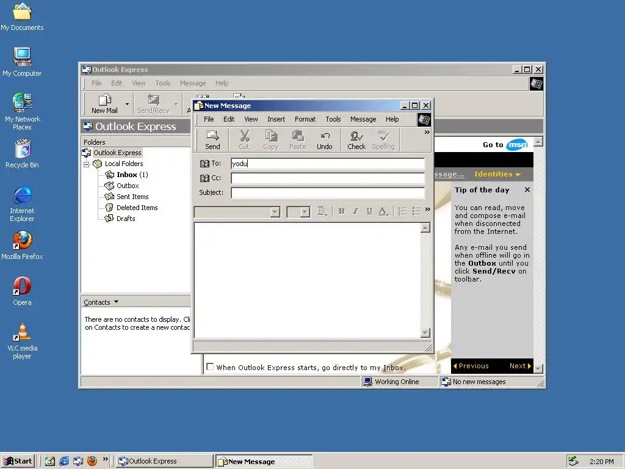
Task: Click in the Cc: address field
Action: 328,178
